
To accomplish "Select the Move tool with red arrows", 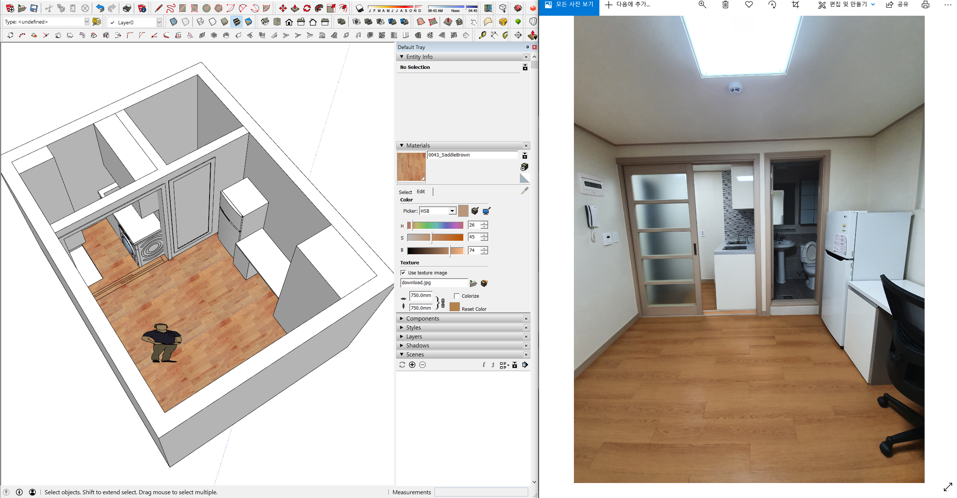I will (x=283, y=8).
